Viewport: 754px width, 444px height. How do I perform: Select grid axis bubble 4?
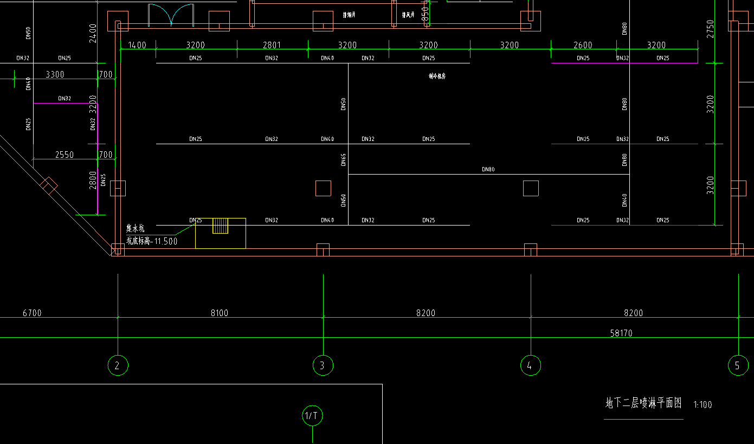[x=530, y=365]
